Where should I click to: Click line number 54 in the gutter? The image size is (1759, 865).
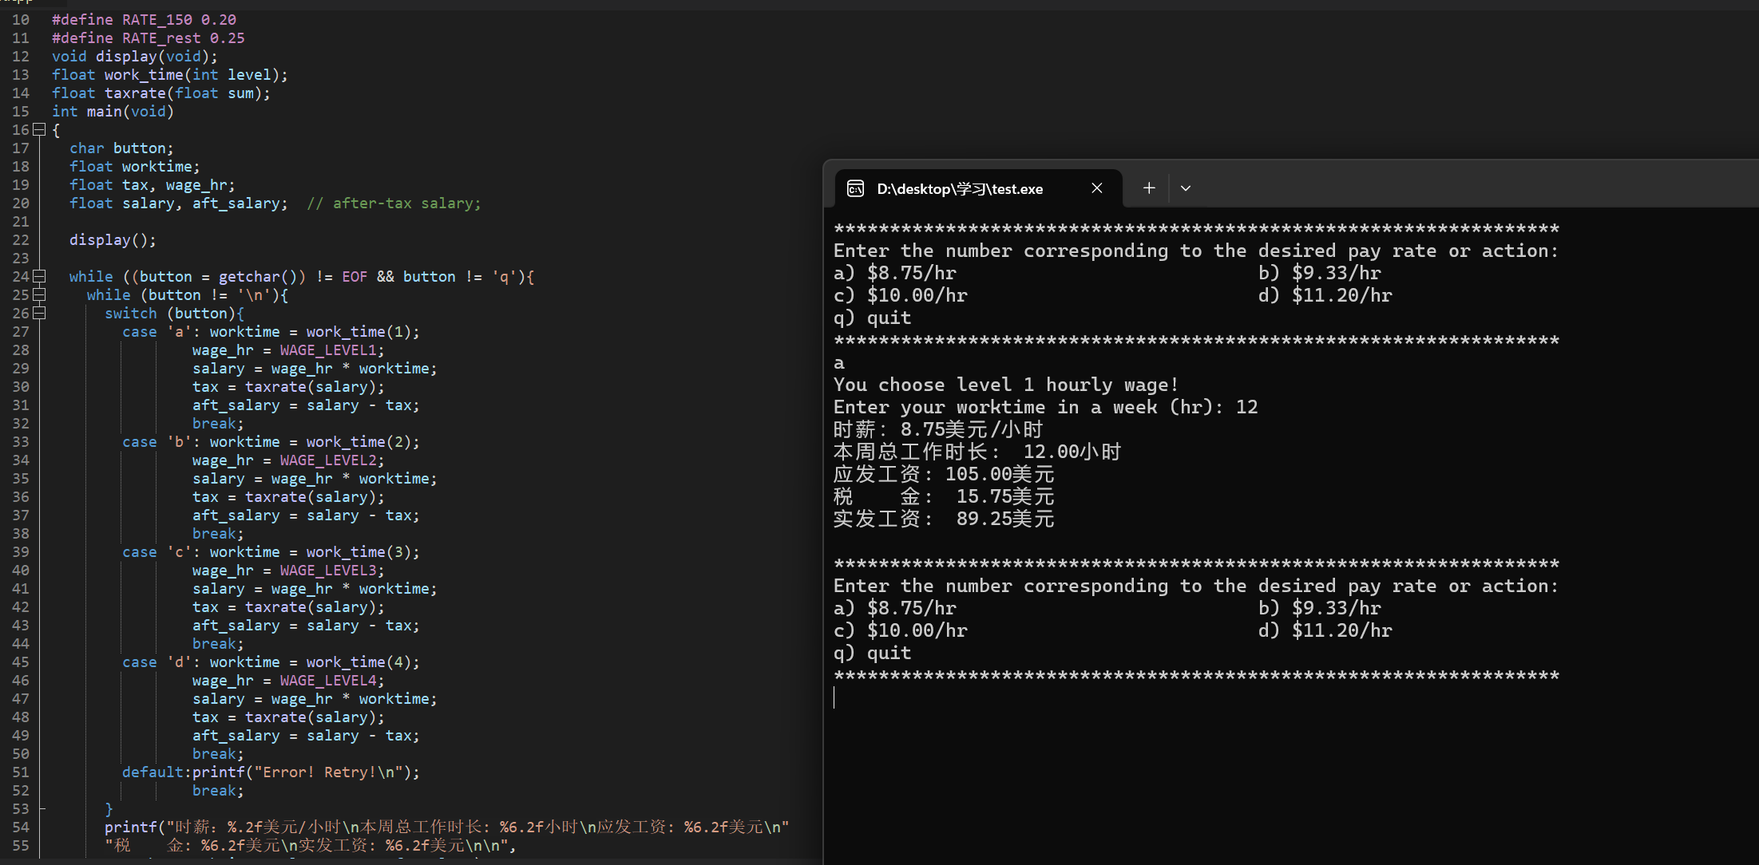tap(21, 827)
